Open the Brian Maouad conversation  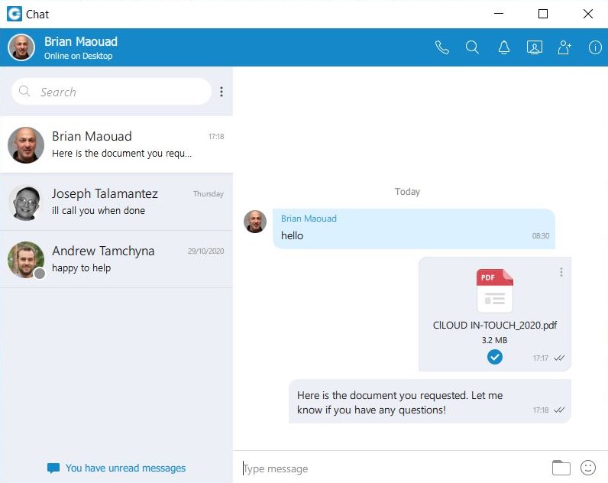click(x=116, y=144)
